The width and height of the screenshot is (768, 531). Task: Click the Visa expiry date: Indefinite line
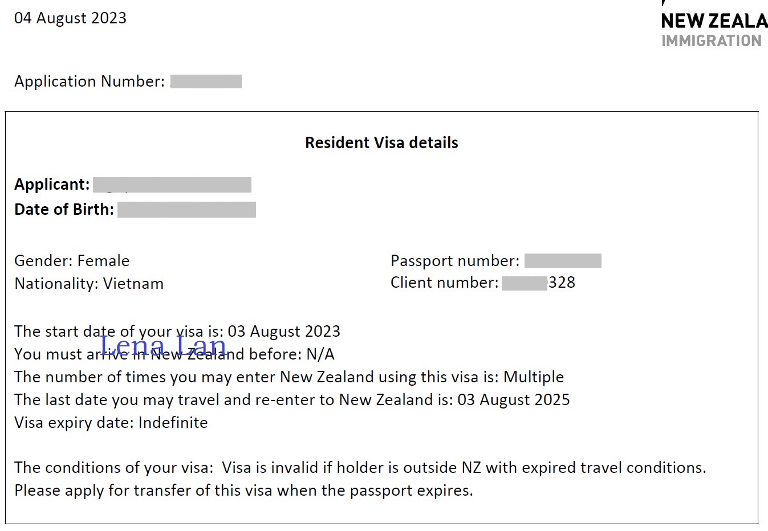(x=111, y=423)
